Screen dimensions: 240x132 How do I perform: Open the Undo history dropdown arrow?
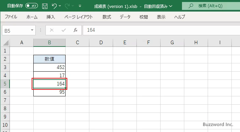[x=60, y=6]
